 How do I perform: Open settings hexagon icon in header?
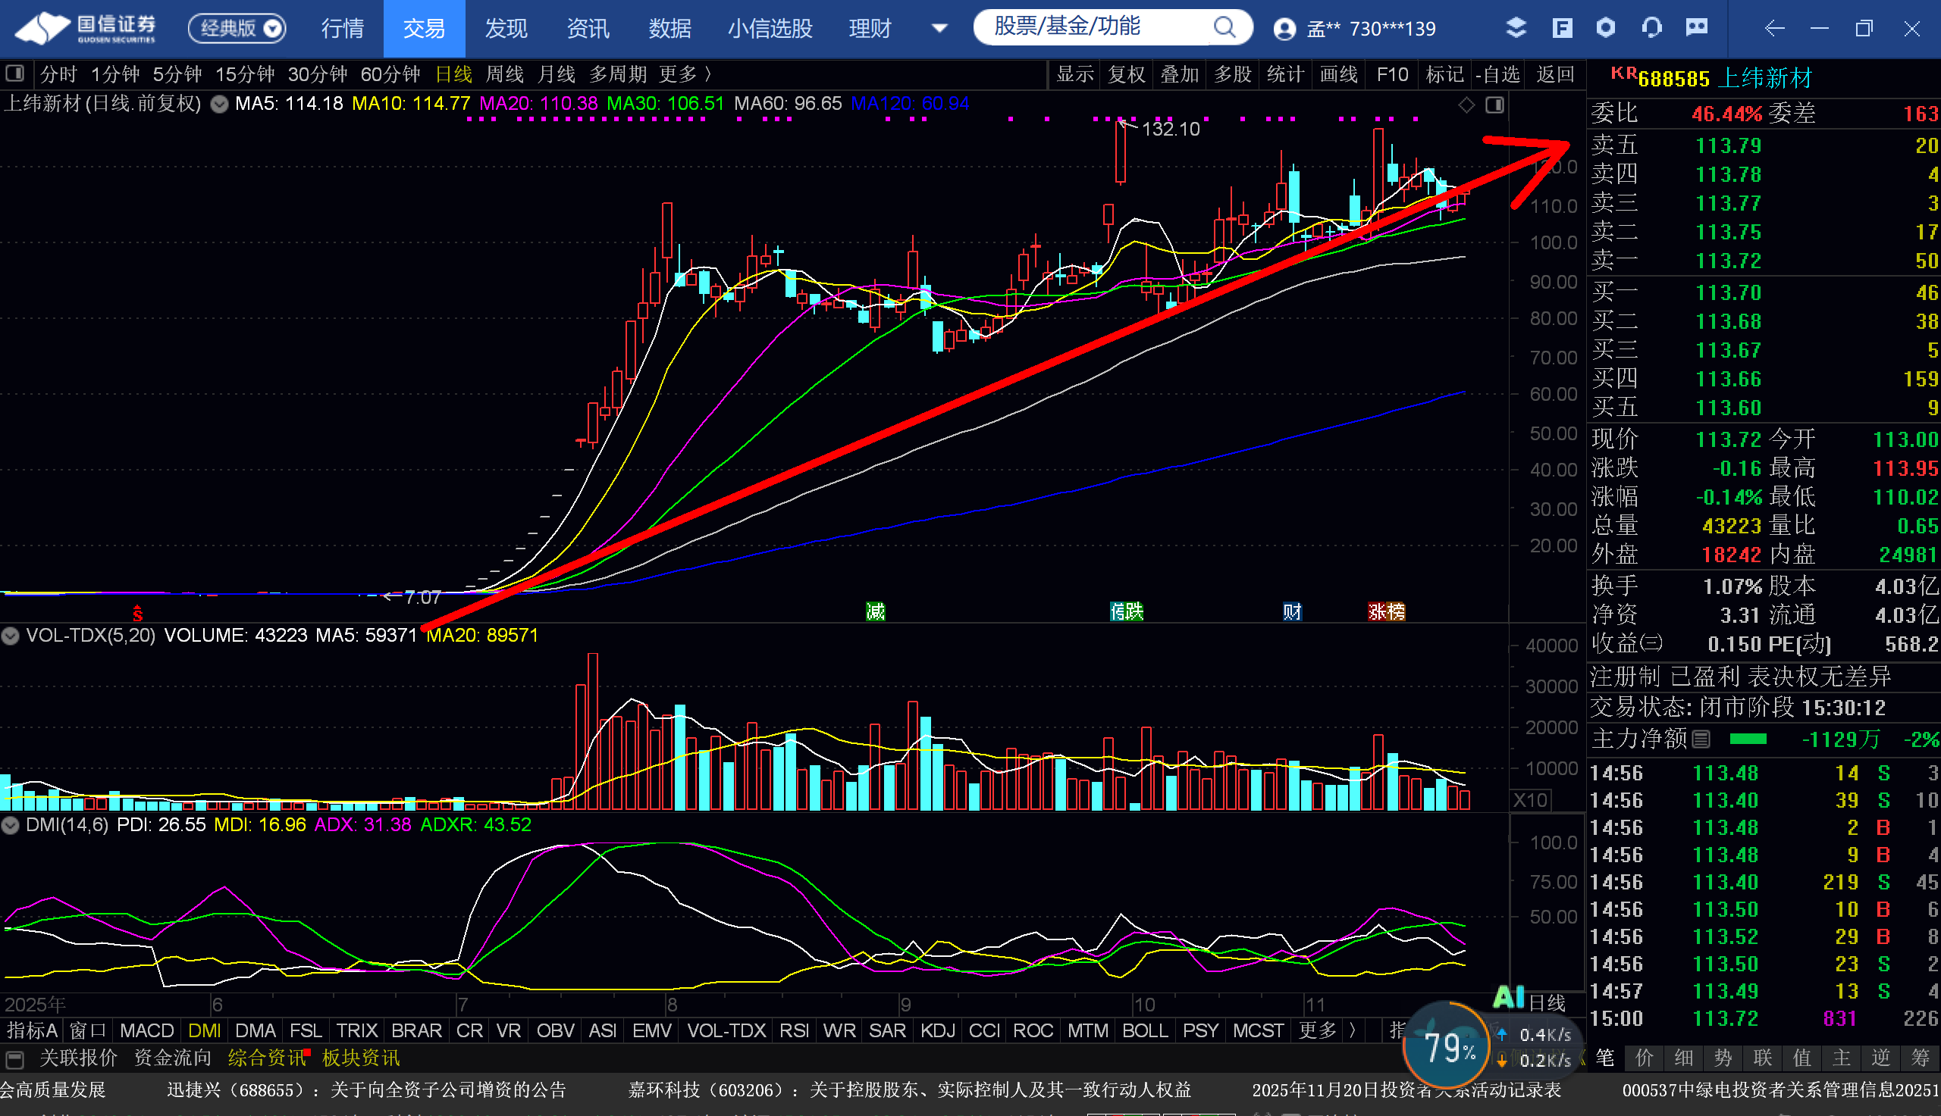coord(1606,28)
